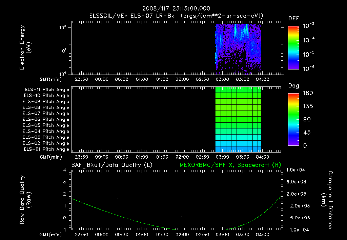This screenshot has height=240, width=347.
Task: Select the Deg color bar label
Action: [x=294, y=86]
